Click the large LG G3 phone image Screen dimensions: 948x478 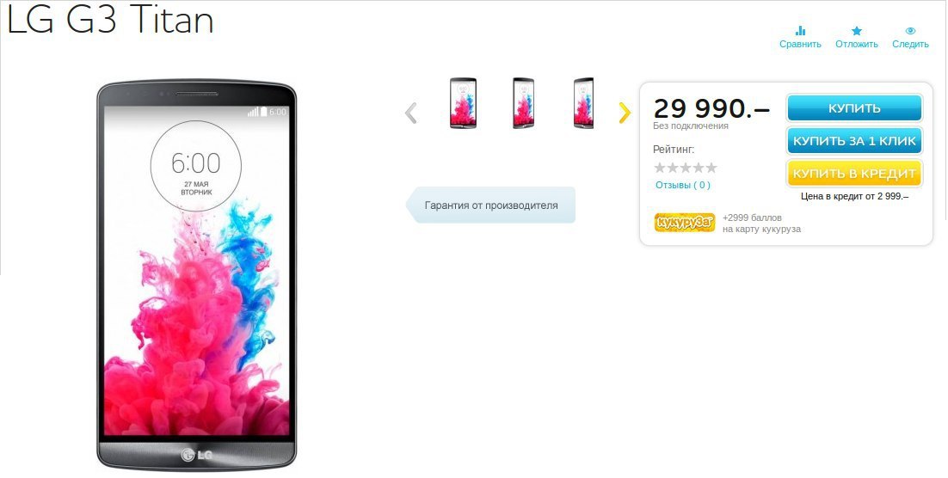pyautogui.click(x=196, y=275)
